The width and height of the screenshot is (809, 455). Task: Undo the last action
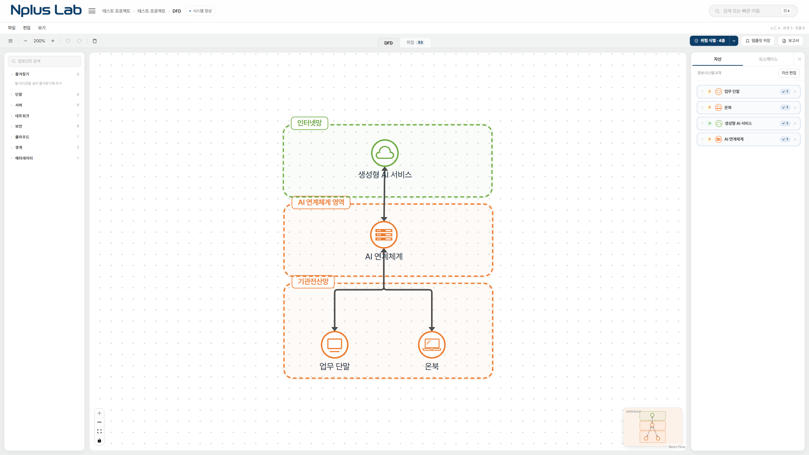[68, 41]
